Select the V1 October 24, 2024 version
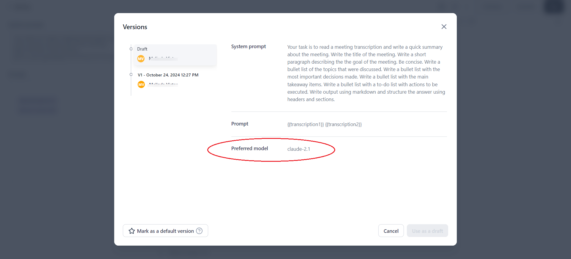This screenshot has height=259, width=571. coord(168,75)
